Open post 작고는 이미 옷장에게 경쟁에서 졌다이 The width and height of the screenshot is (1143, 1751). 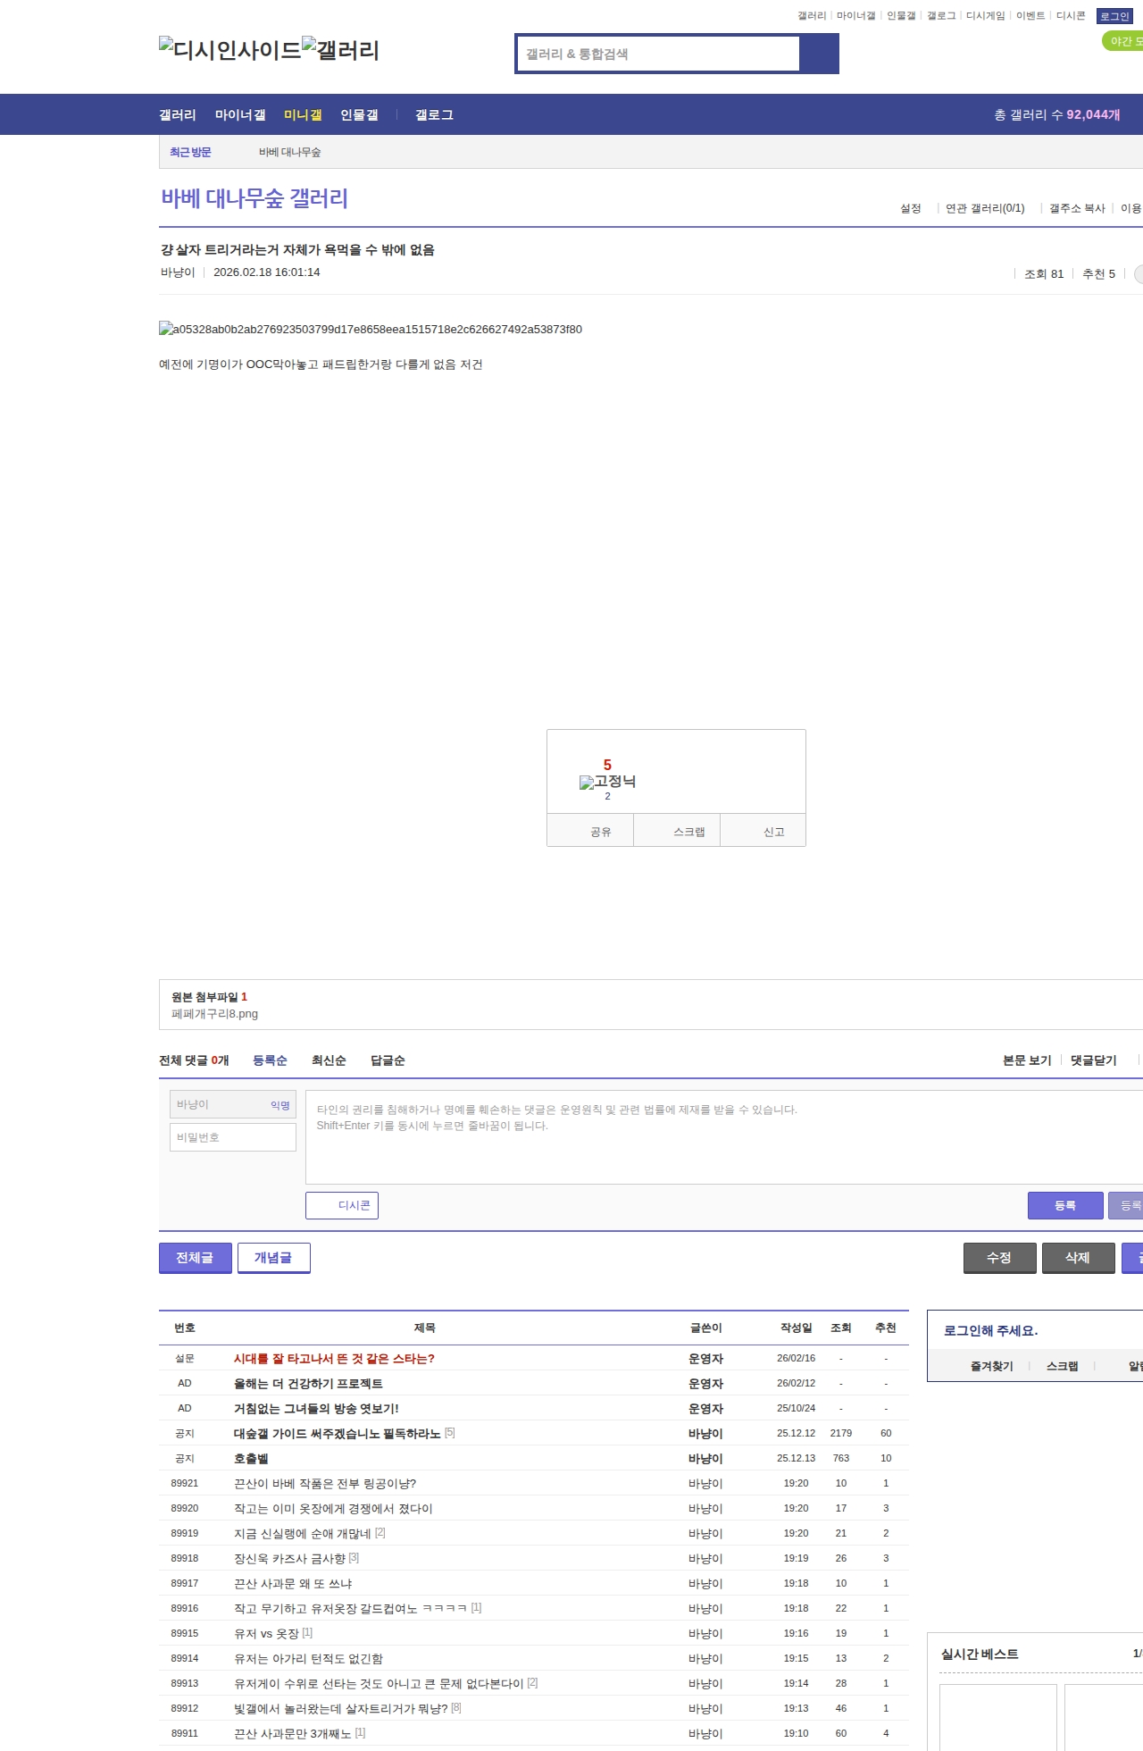333,1509
